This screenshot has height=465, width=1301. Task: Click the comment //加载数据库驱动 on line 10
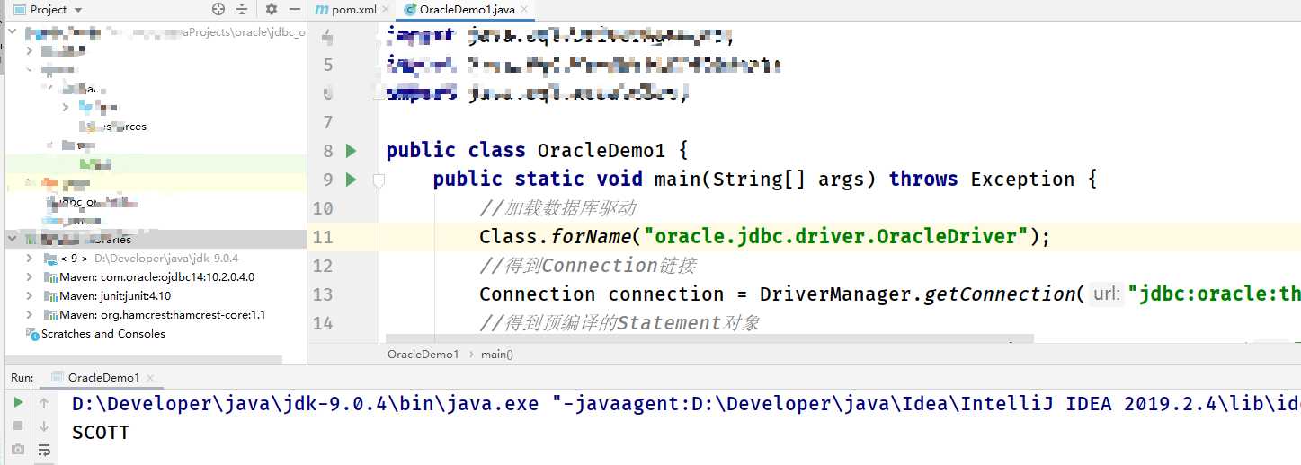[557, 208]
